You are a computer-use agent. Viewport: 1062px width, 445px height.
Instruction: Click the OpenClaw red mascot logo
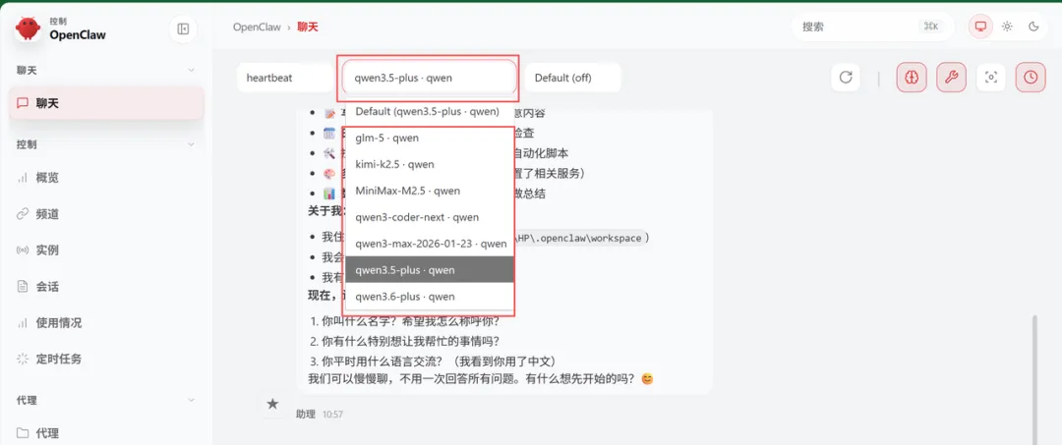pyautogui.click(x=28, y=28)
